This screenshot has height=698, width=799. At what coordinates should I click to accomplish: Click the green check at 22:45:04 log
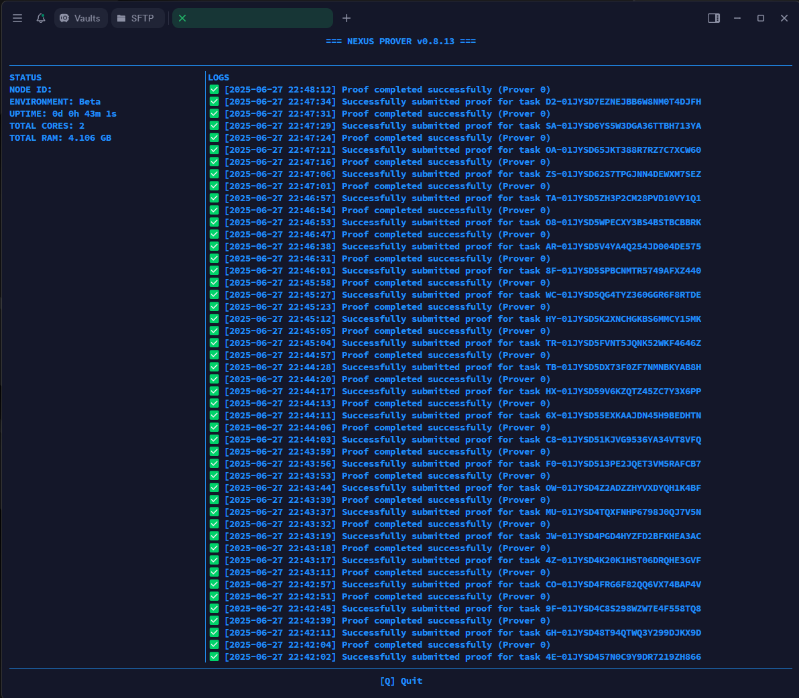pyautogui.click(x=214, y=343)
